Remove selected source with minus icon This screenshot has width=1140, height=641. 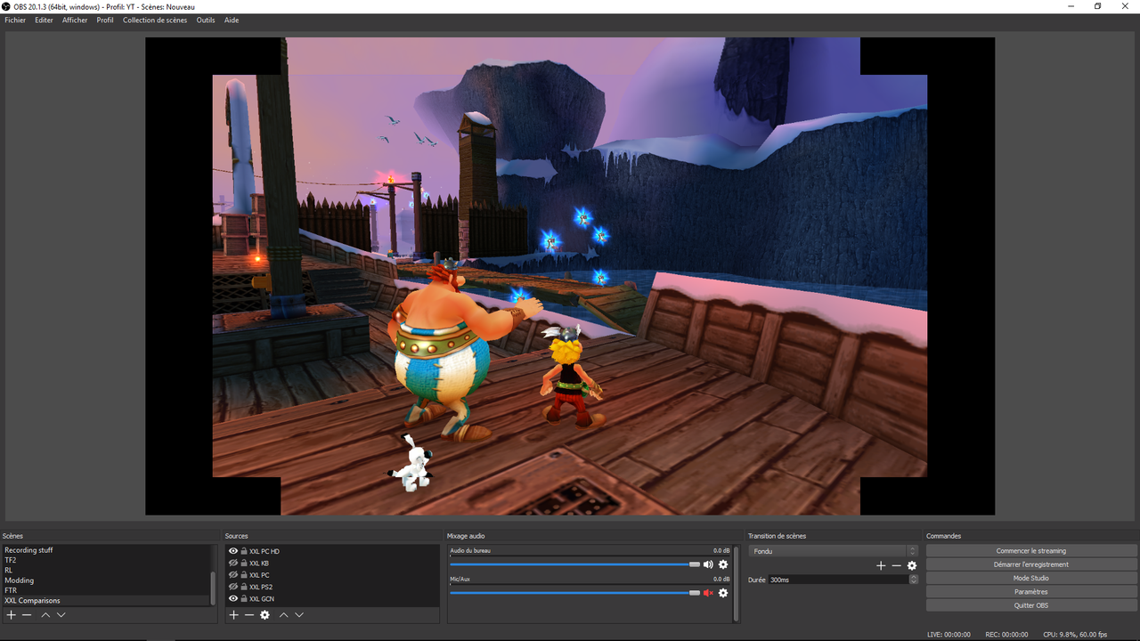click(x=249, y=615)
